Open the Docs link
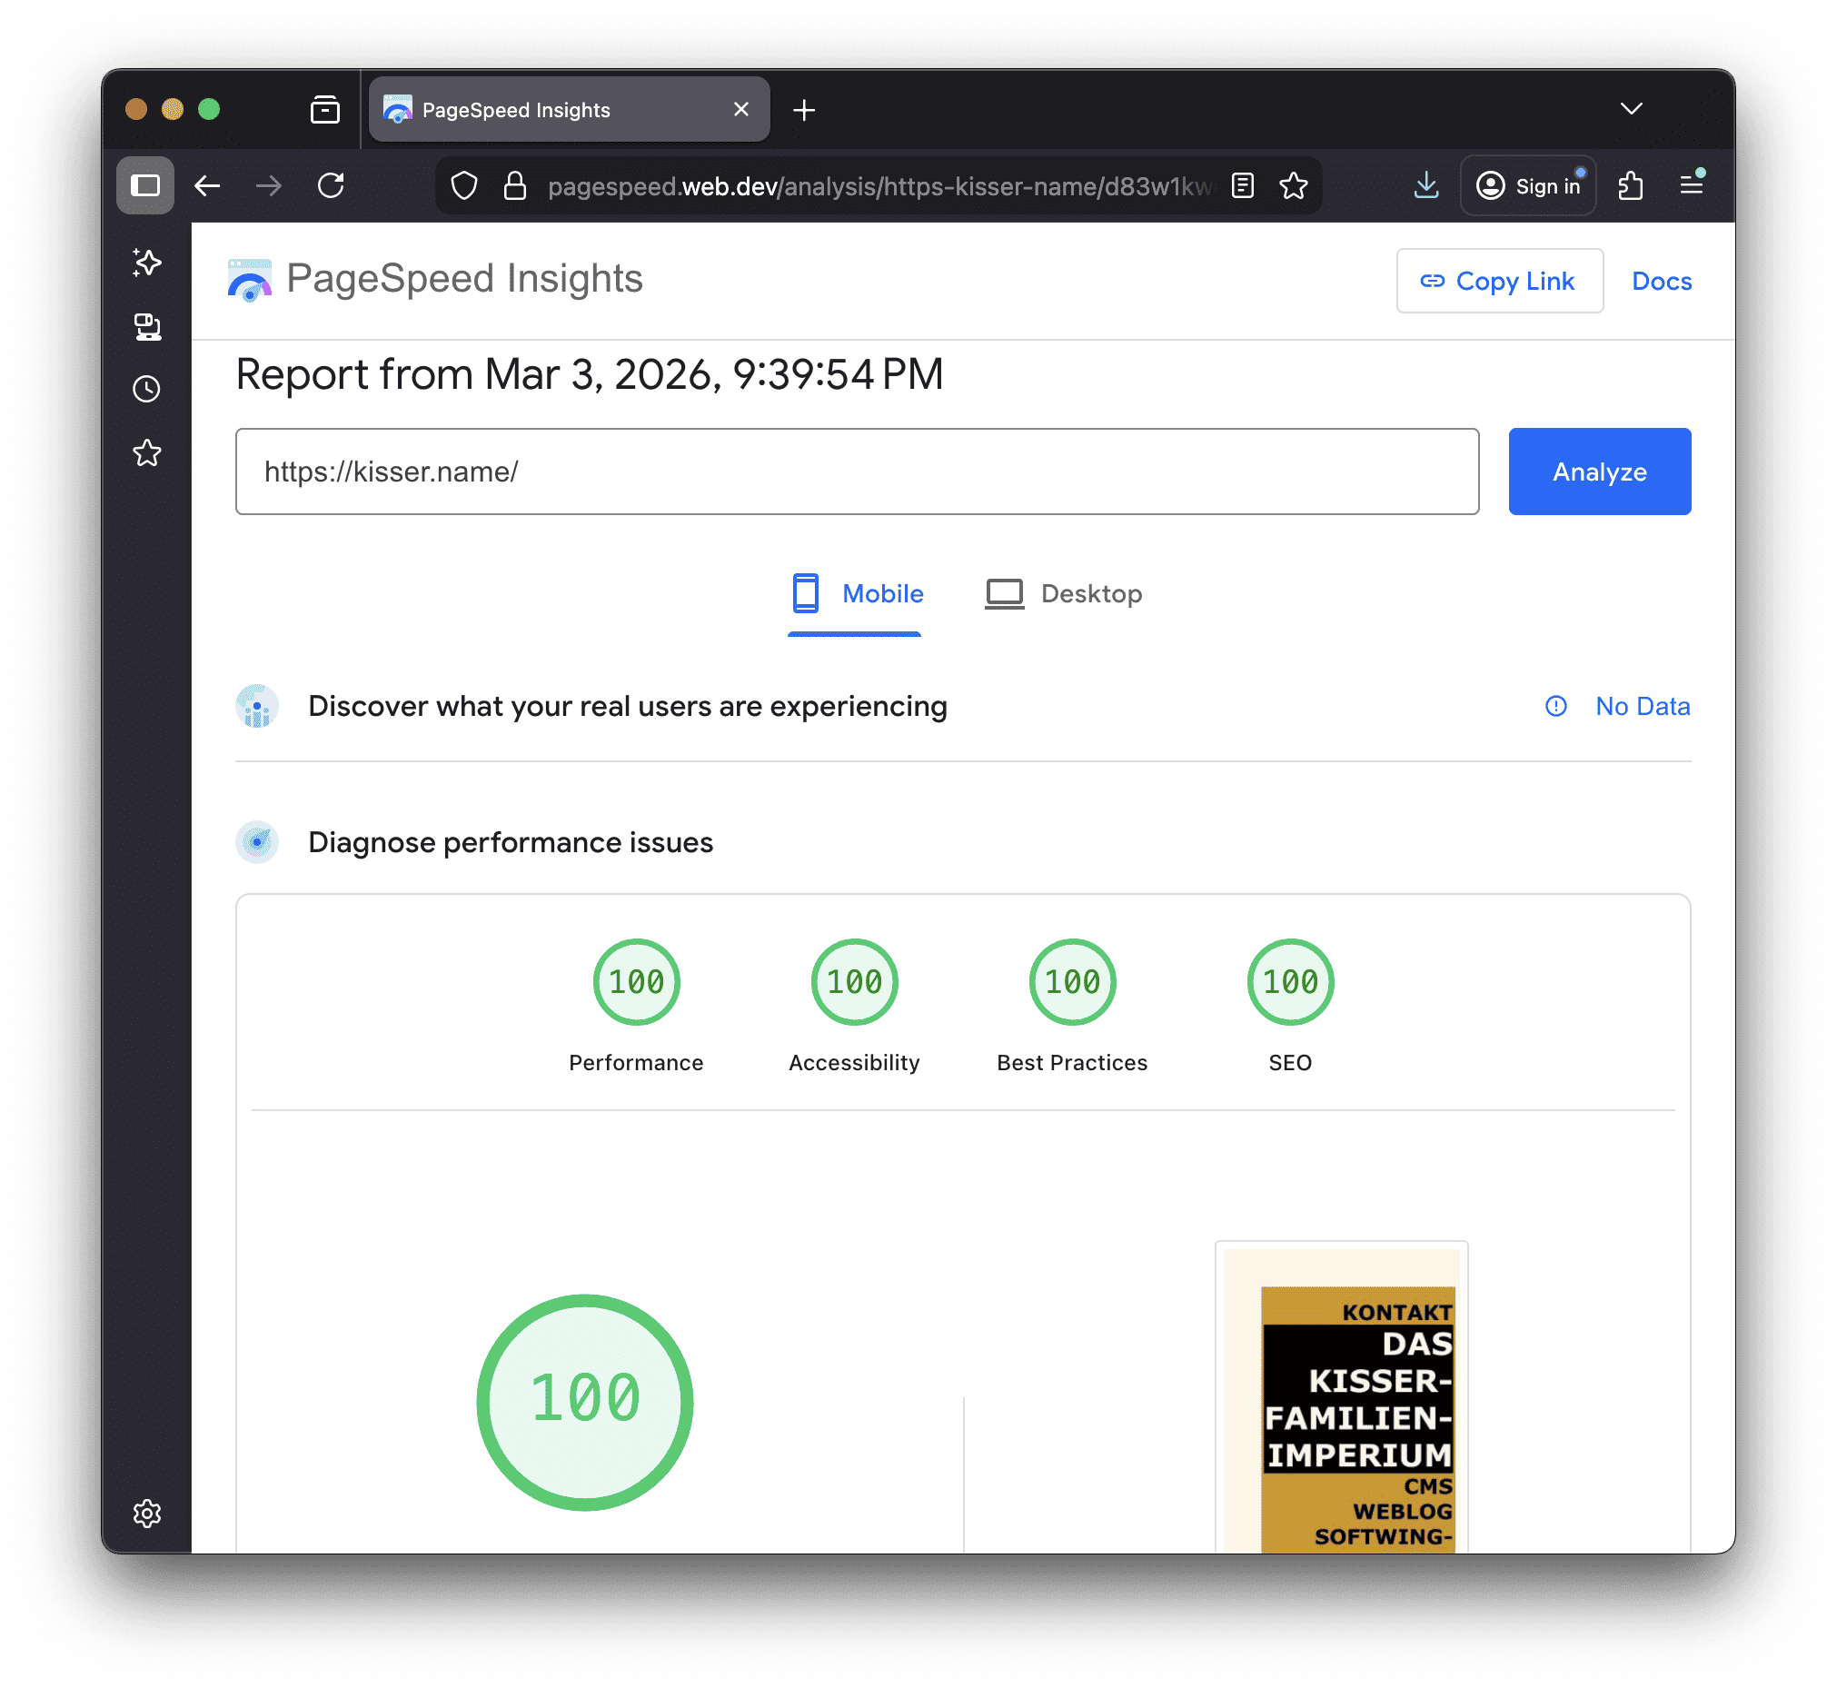 (x=1662, y=281)
